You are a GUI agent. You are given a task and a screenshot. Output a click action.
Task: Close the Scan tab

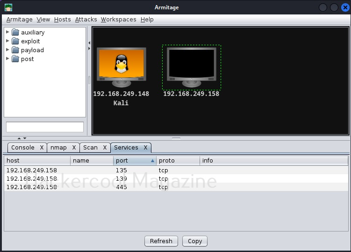pyautogui.click(x=105, y=148)
